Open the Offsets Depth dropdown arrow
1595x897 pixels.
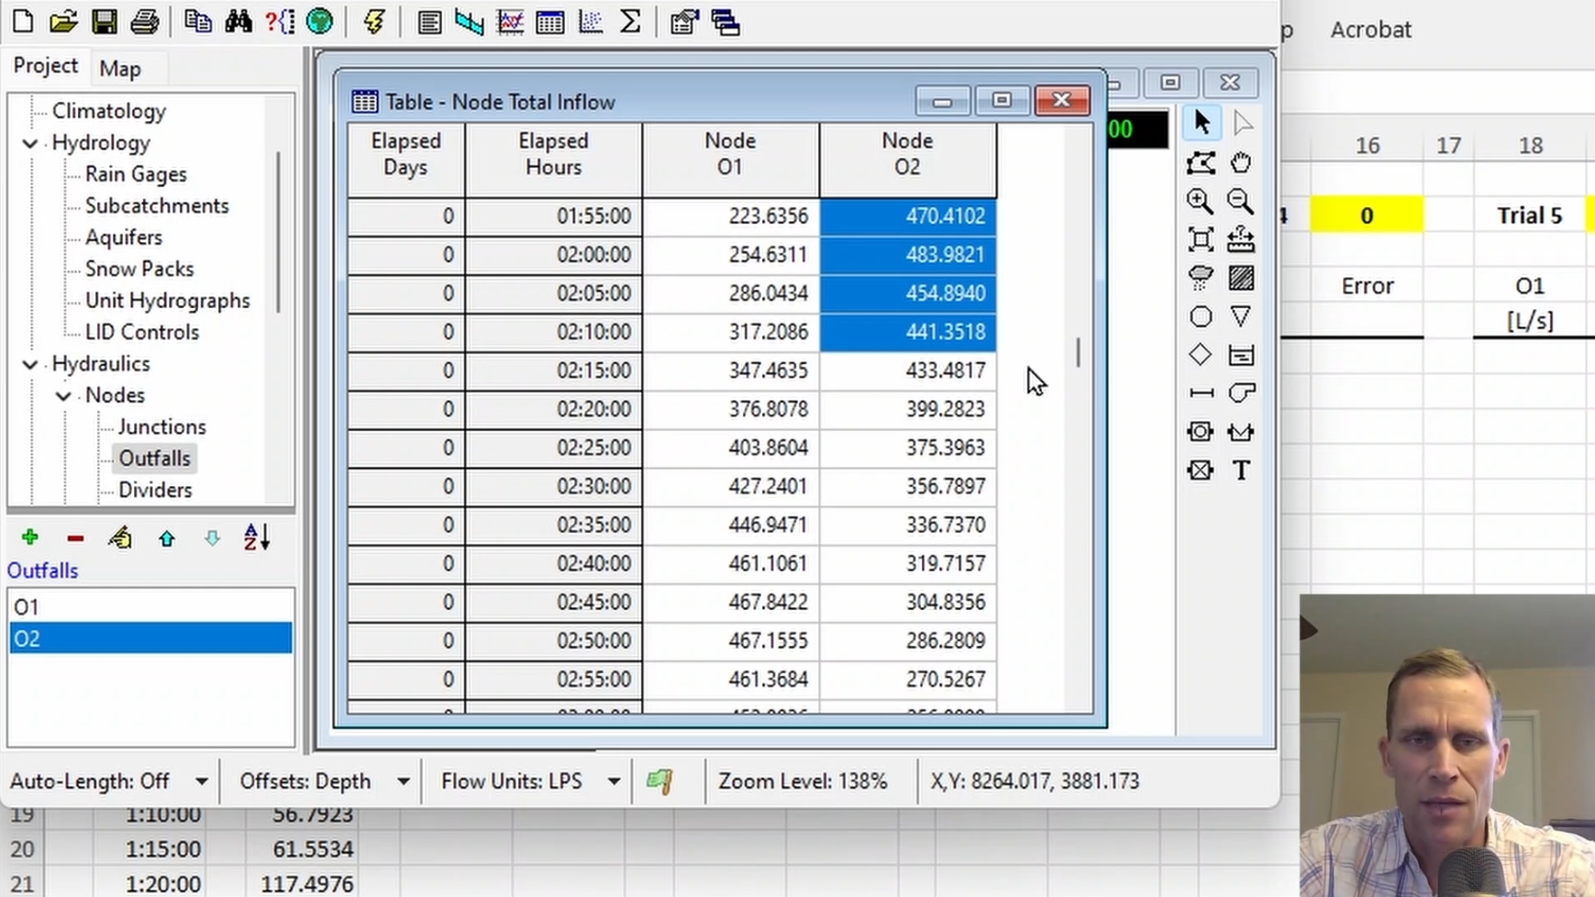[403, 781]
